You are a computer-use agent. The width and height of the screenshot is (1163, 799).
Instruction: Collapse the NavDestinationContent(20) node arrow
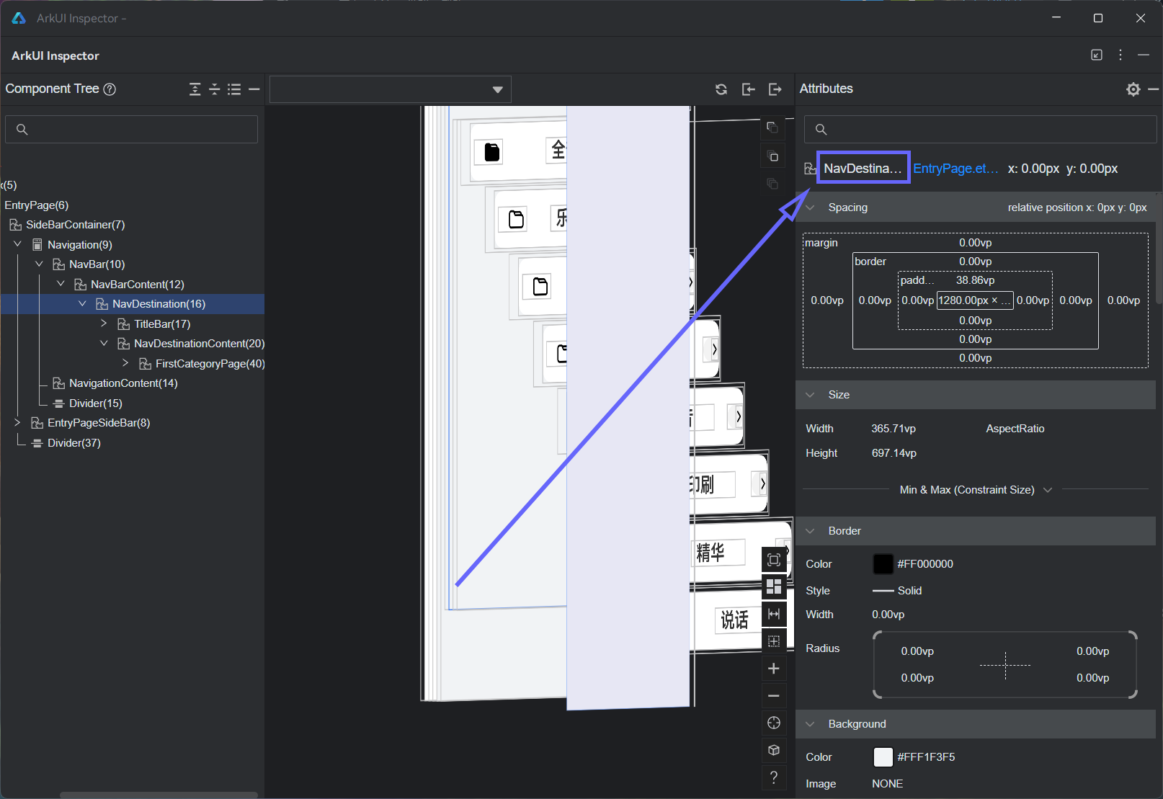tap(104, 344)
